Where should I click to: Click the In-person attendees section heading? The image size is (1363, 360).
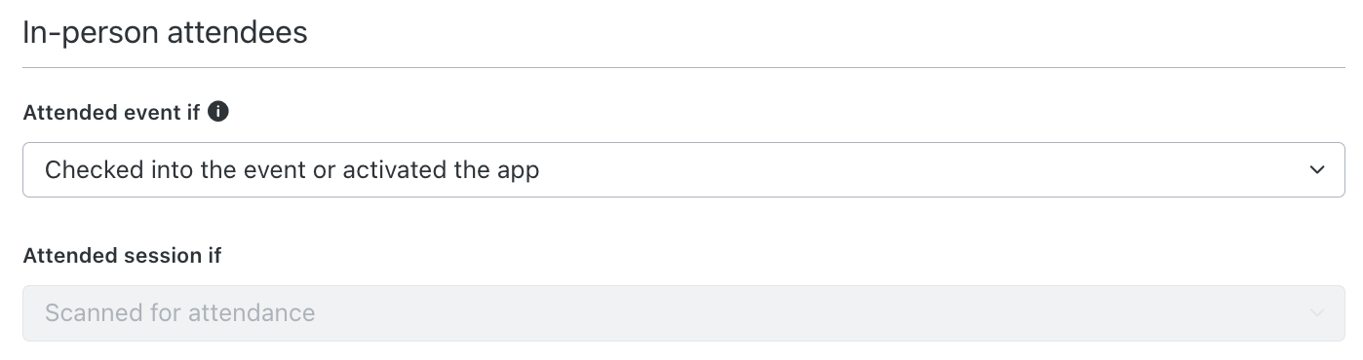(x=165, y=33)
